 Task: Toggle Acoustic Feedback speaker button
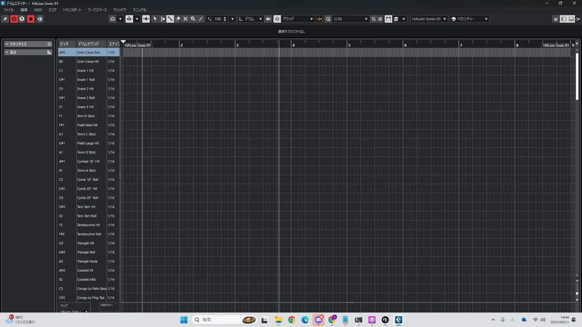click(146, 19)
